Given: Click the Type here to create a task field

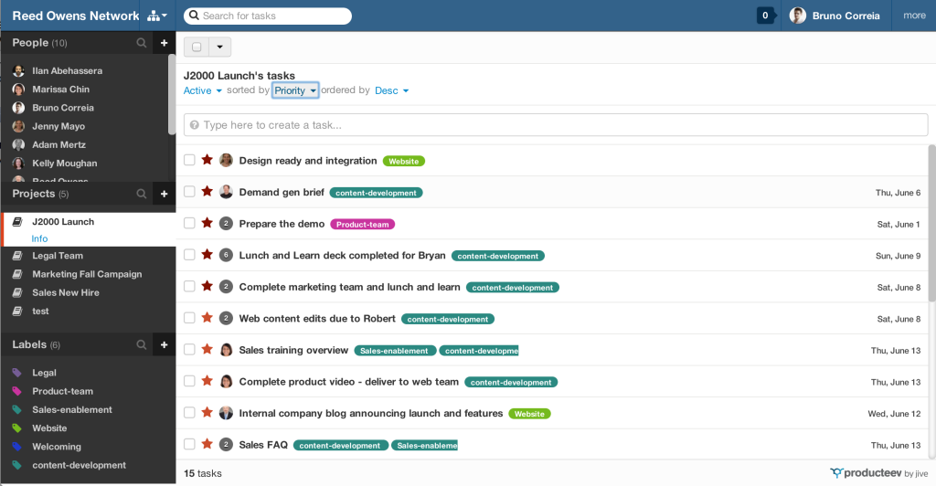Looking at the screenshot, I should click(x=556, y=125).
